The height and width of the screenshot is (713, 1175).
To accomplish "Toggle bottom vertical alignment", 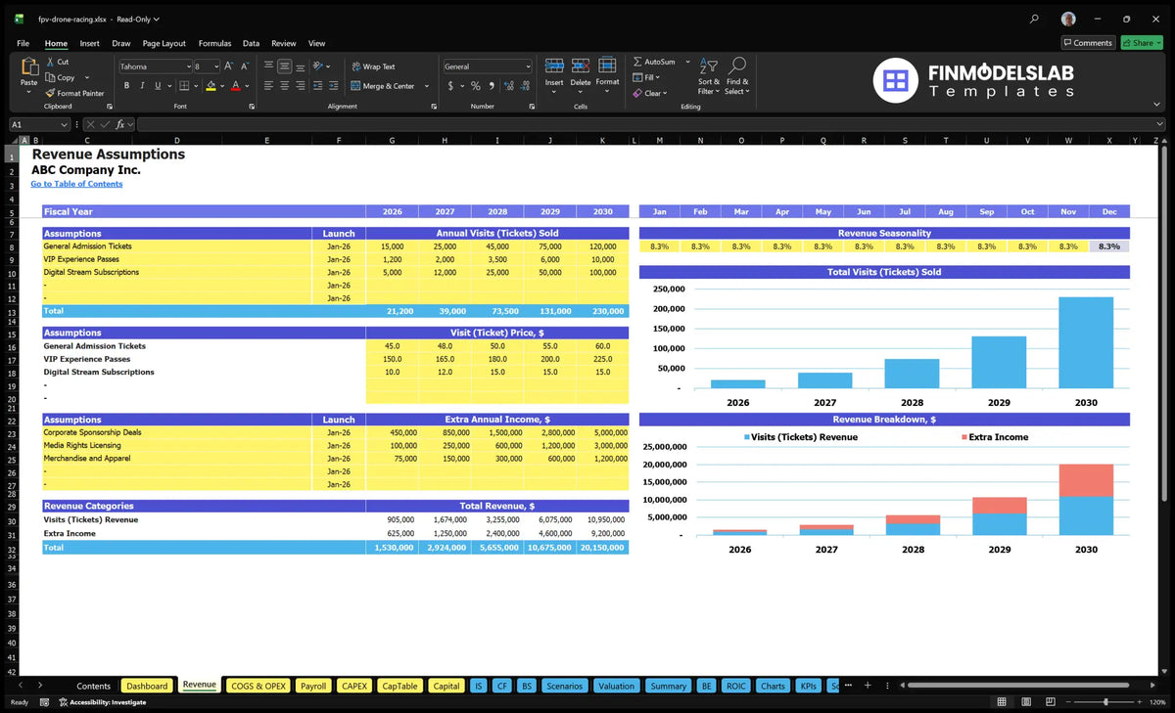I will [x=300, y=67].
